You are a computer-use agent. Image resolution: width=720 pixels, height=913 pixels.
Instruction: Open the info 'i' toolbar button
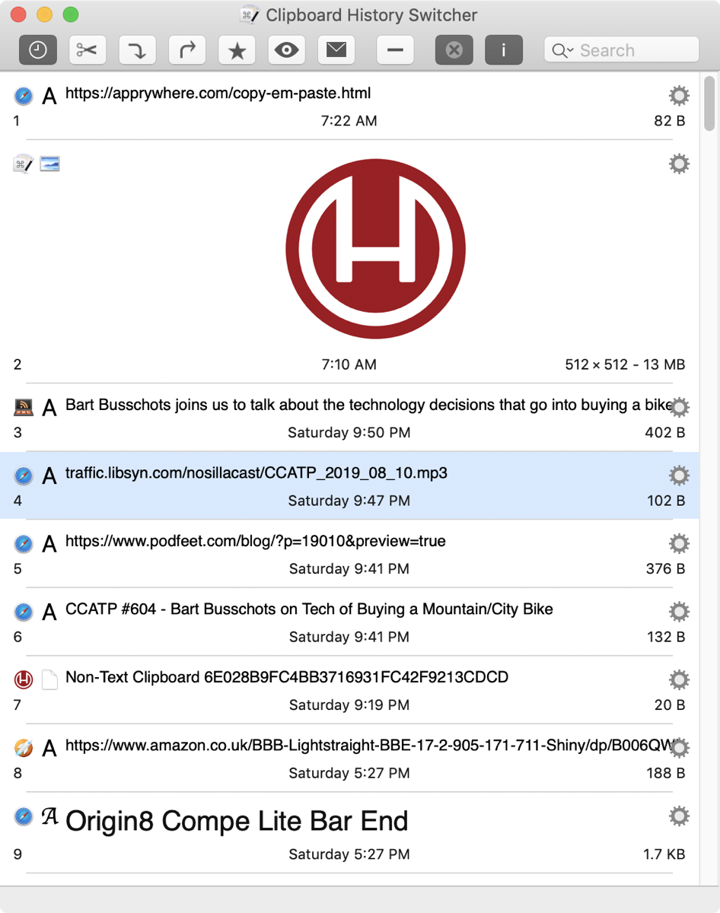point(503,50)
